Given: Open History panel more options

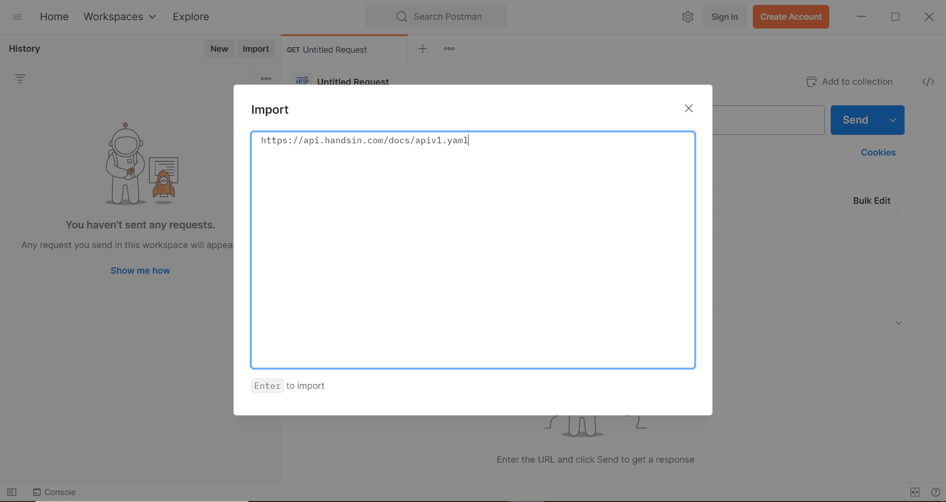Looking at the screenshot, I should click(266, 79).
